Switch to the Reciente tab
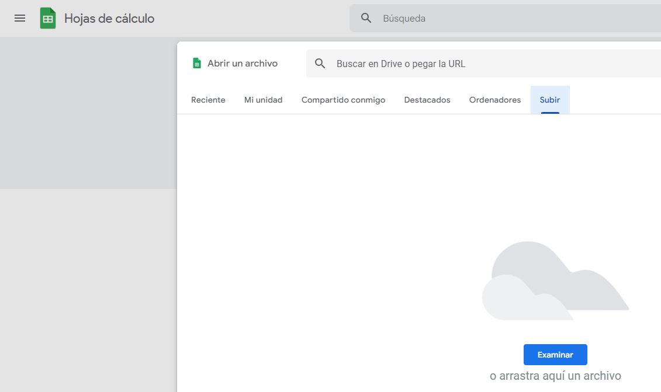Screen dimensions: 661x392 click(208, 100)
